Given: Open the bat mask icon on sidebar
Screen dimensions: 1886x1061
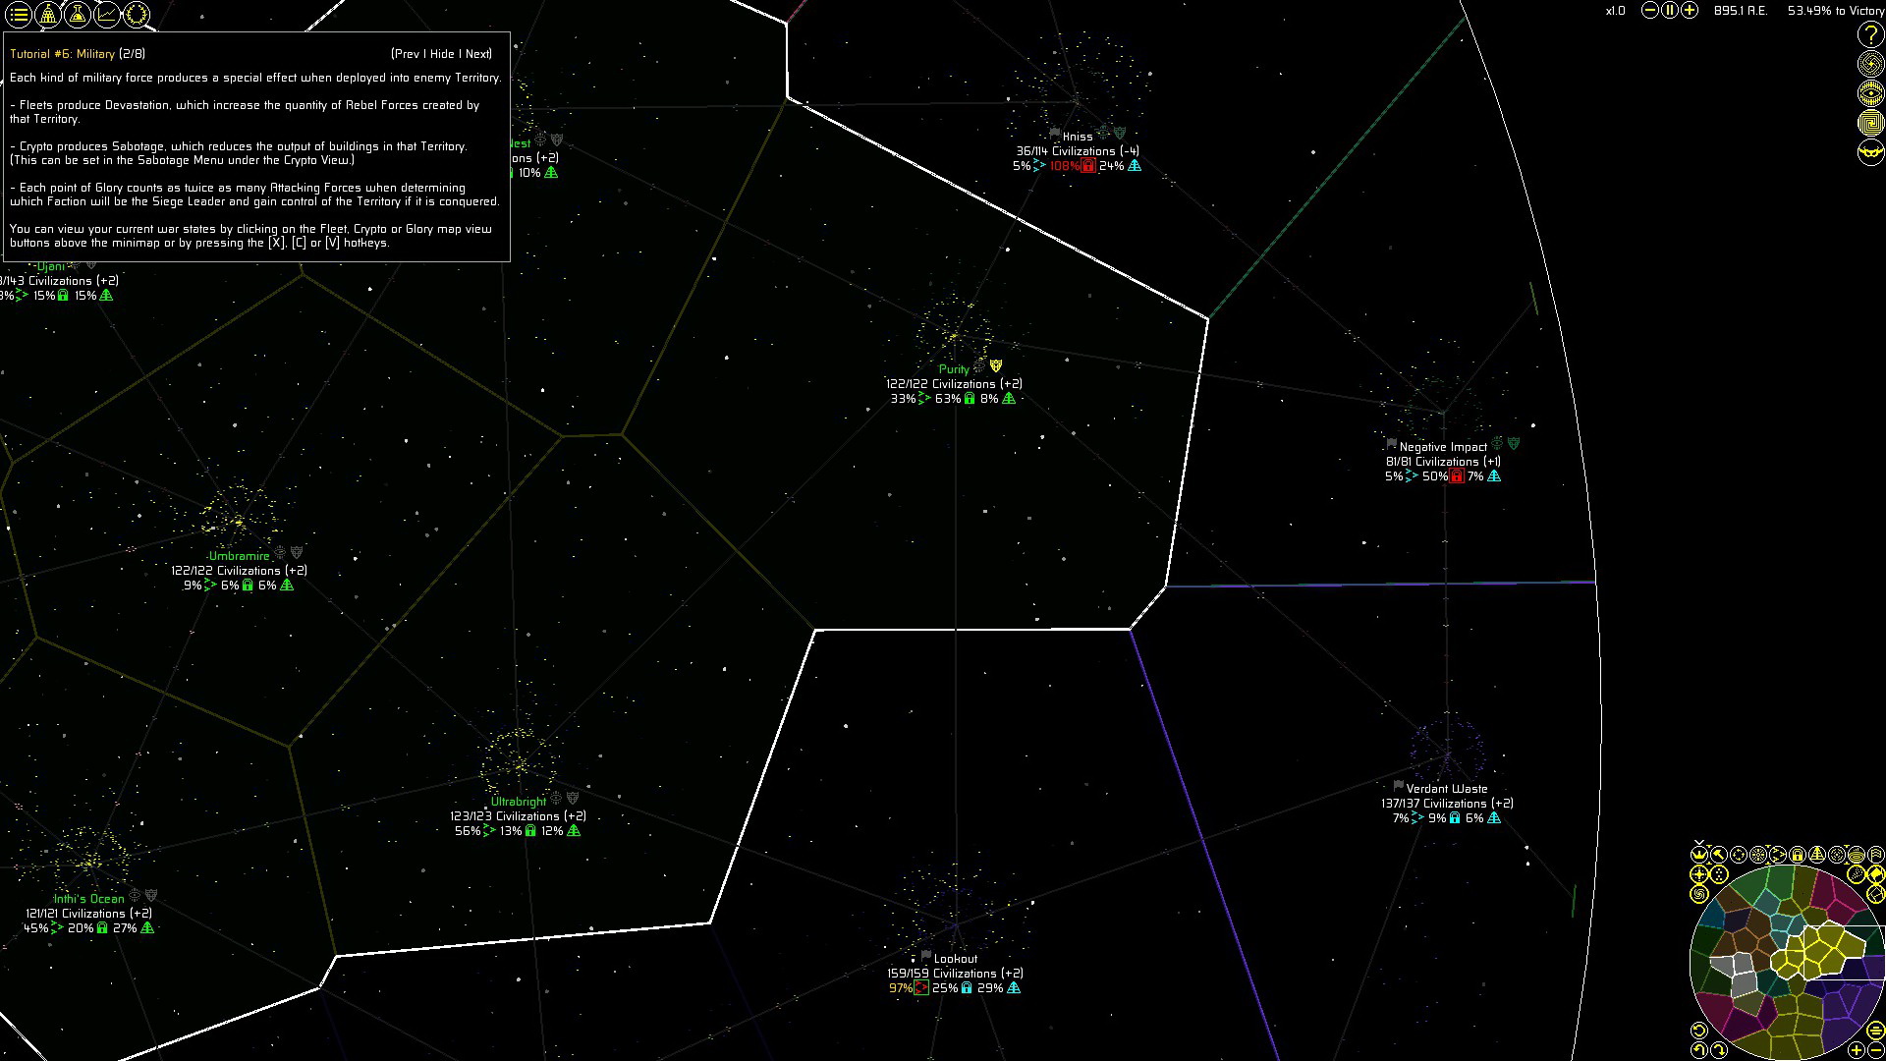Looking at the screenshot, I should click(x=1870, y=152).
